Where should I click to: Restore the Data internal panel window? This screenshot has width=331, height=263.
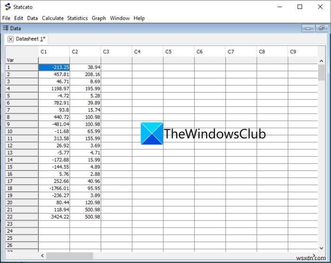pyautogui.click(x=322, y=28)
